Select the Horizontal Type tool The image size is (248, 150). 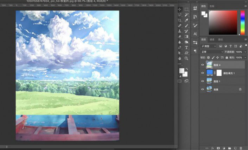point(186,48)
